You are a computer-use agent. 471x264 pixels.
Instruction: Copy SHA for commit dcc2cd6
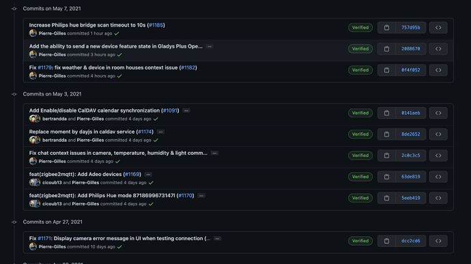pos(386,241)
